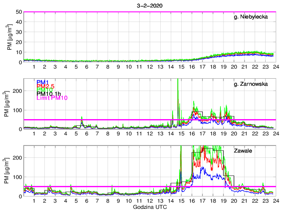281x211 pixels.
Task: Click hour 12 tick under Zawale chart
Action: coord(149,200)
